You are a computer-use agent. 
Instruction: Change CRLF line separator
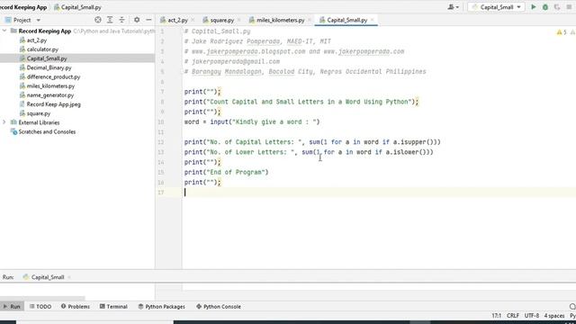click(513, 316)
